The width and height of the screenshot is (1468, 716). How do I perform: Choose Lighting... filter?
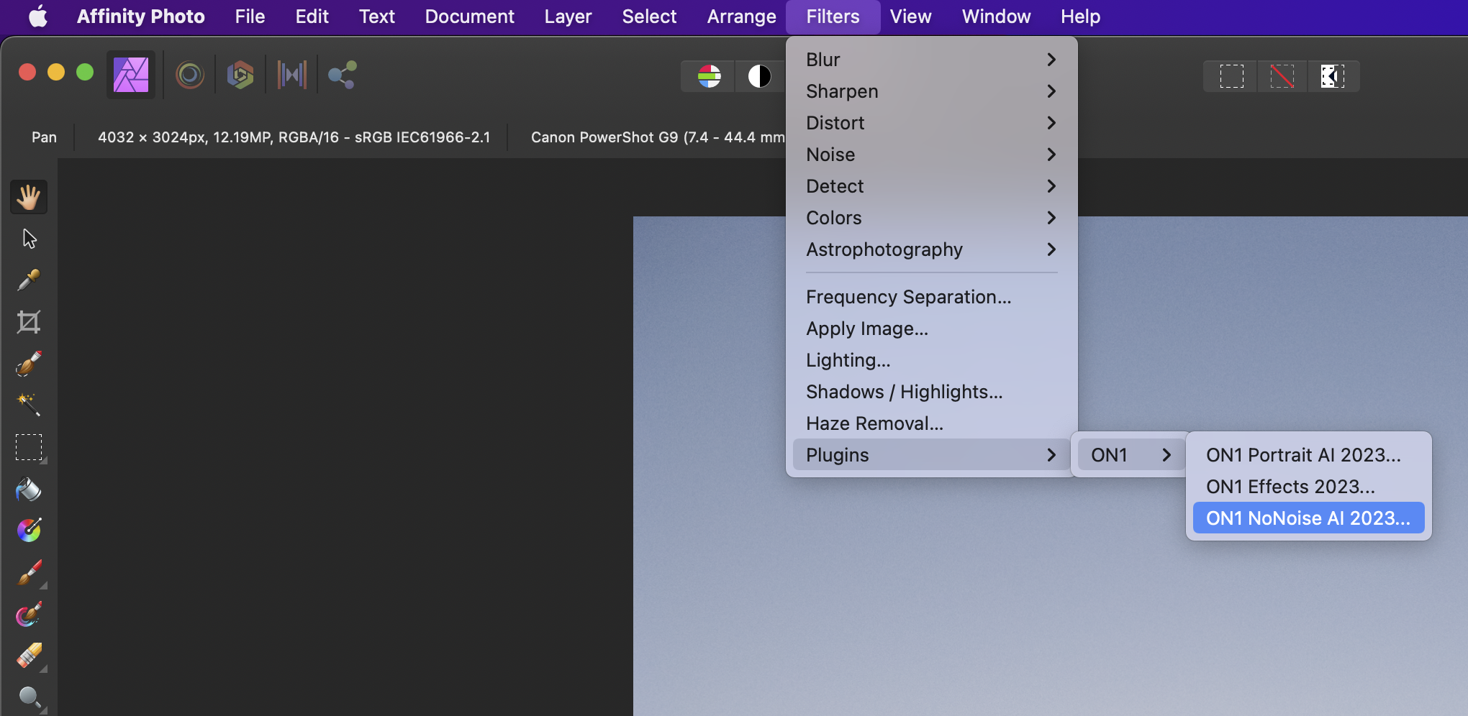[932, 360]
